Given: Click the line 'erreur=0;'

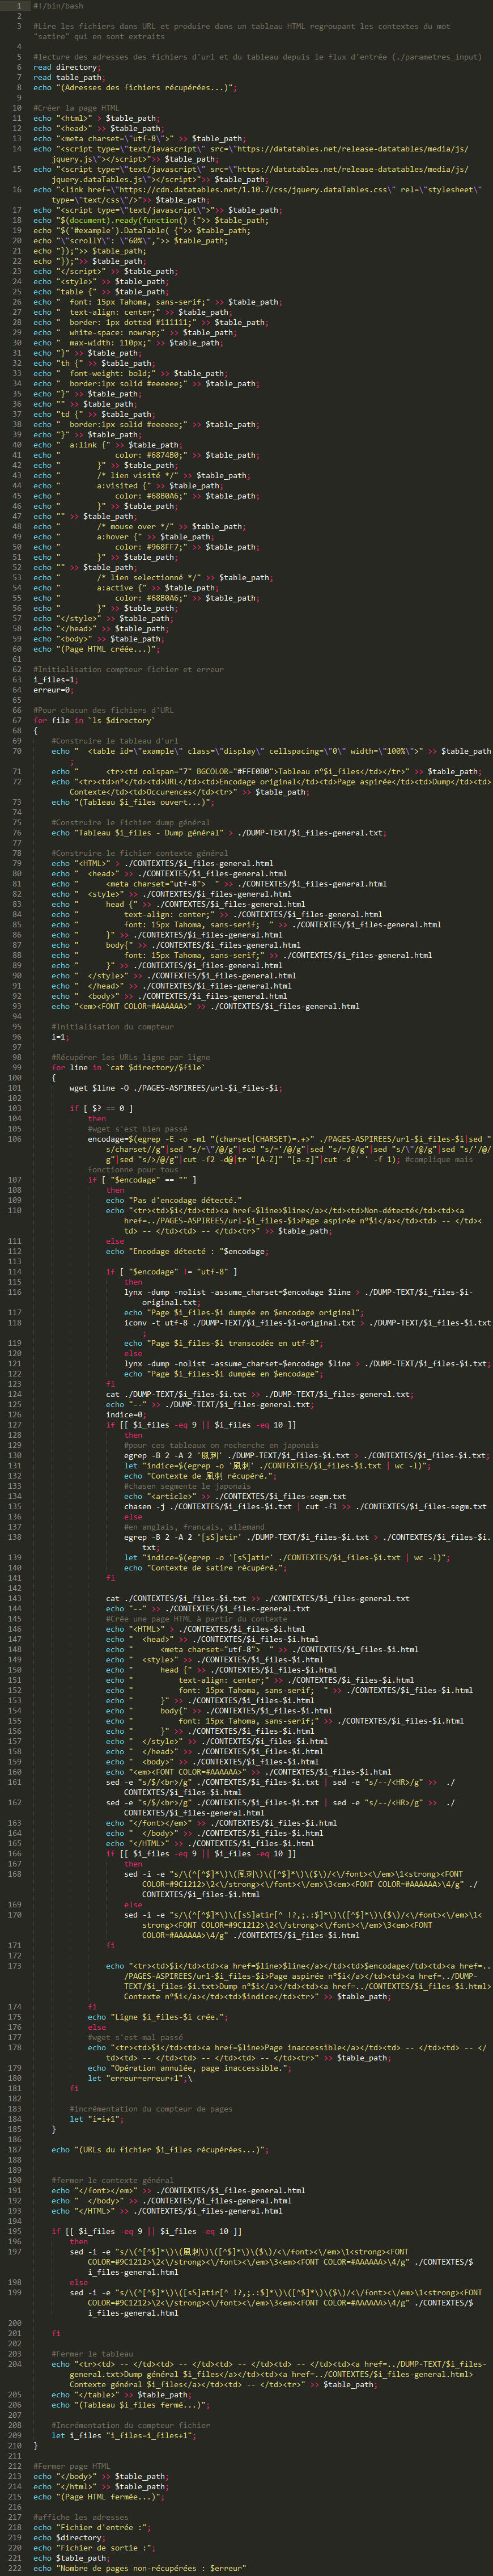Looking at the screenshot, I should click(x=53, y=689).
